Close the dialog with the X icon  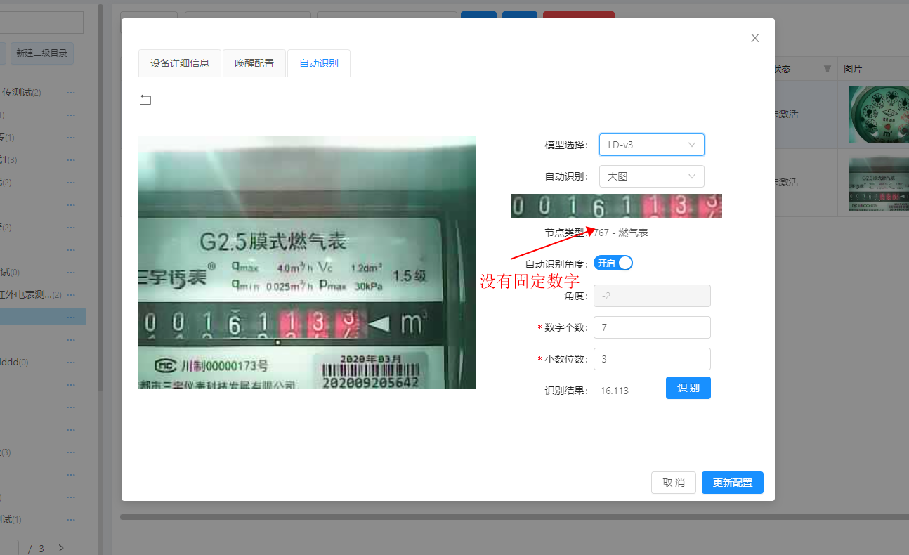(x=755, y=38)
